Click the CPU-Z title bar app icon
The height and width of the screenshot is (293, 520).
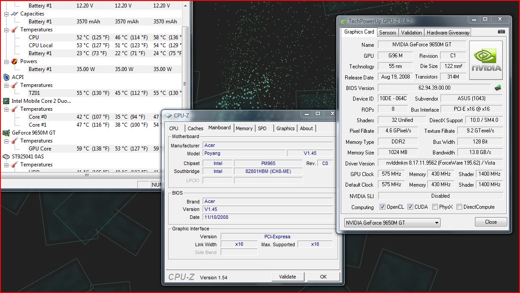169,115
